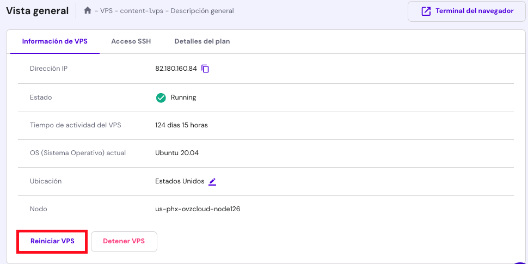Image resolution: width=528 pixels, height=264 pixels.
Task: Open the Detalles del plan tab
Action: tap(202, 41)
